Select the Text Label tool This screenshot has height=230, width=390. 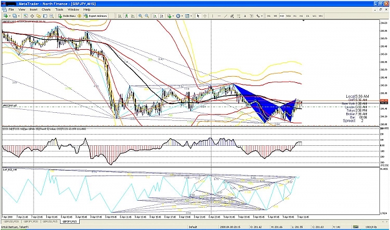click(251, 16)
